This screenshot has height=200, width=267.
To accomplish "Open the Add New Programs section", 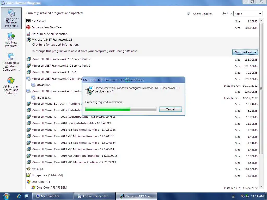I will pyautogui.click(x=11, y=40).
